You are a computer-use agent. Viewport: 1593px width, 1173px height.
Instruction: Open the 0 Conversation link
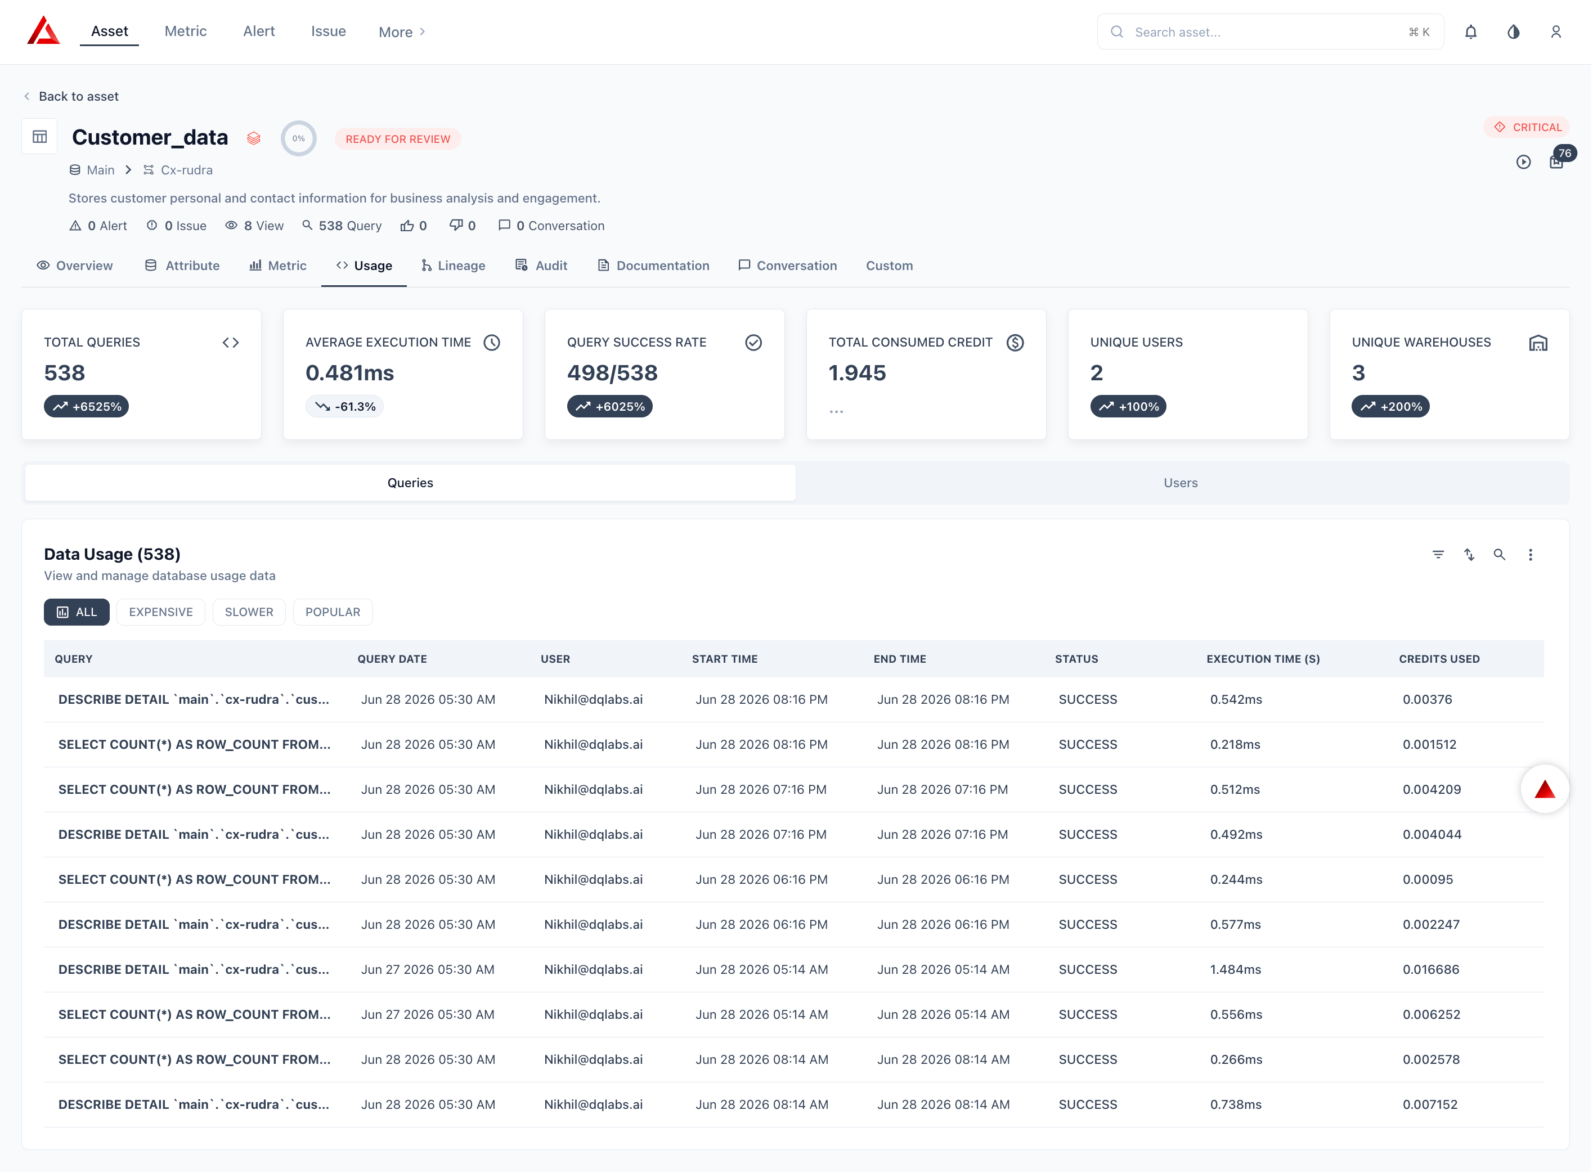(x=551, y=226)
